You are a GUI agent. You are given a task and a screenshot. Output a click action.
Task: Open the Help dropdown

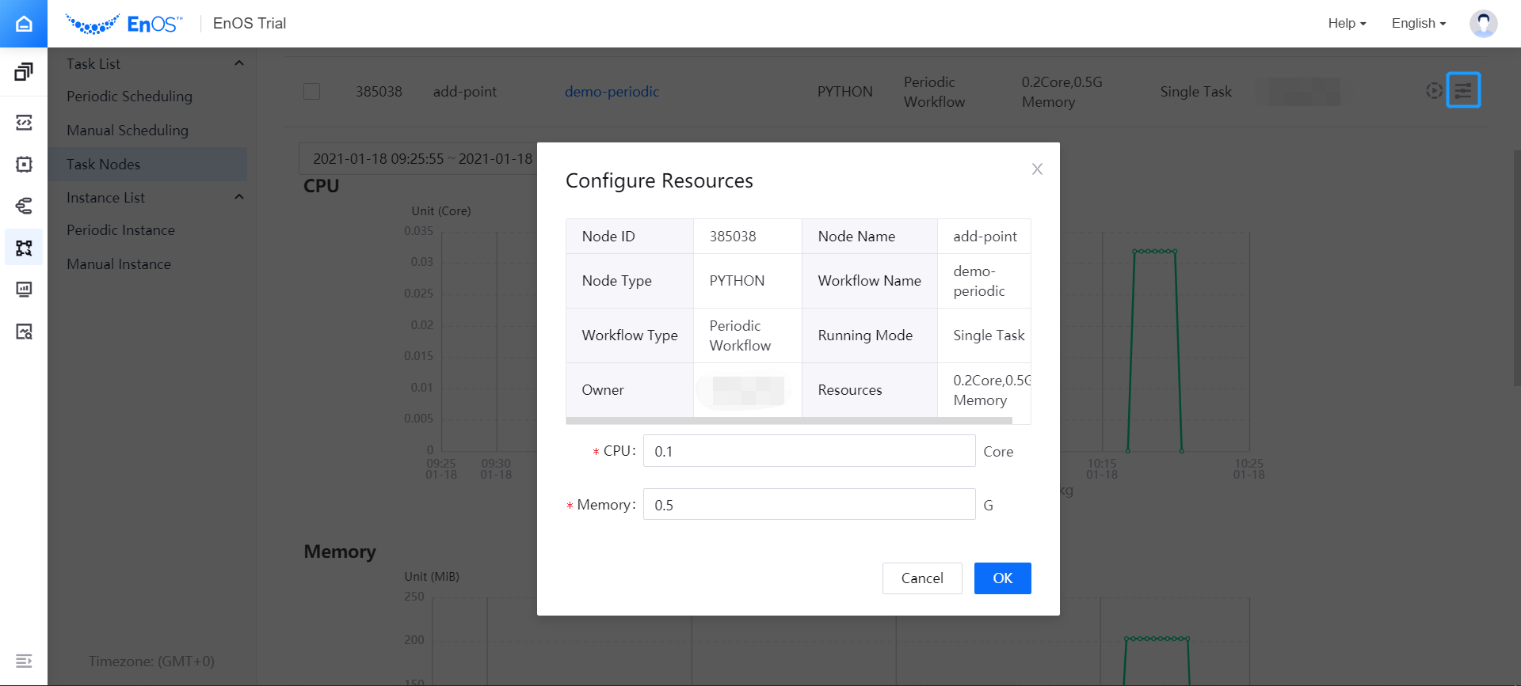[x=1347, y=24]
